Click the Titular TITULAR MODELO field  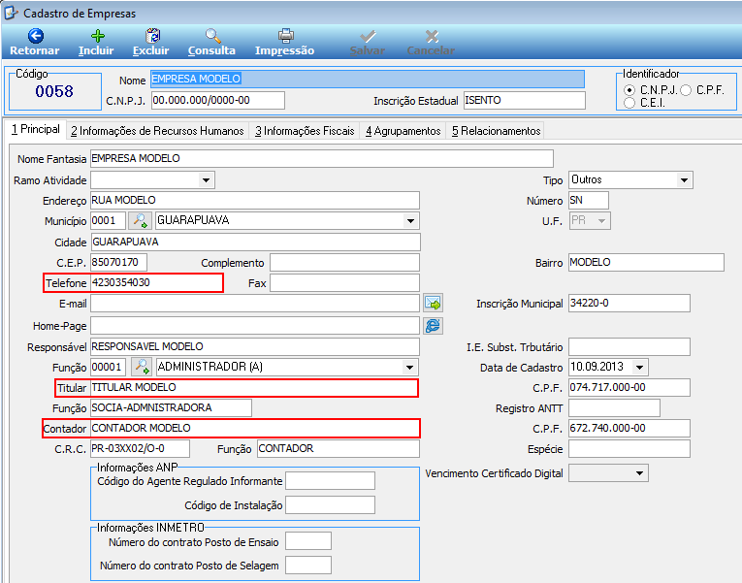tap(254, 388)
